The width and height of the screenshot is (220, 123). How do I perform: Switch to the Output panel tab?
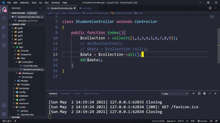(77, 94)
